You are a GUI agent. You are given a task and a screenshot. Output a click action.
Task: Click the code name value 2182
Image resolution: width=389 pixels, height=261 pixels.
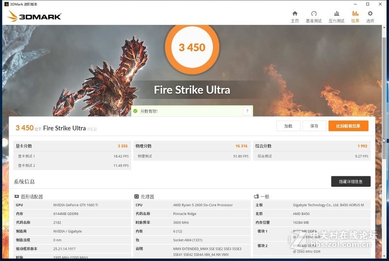57,223
